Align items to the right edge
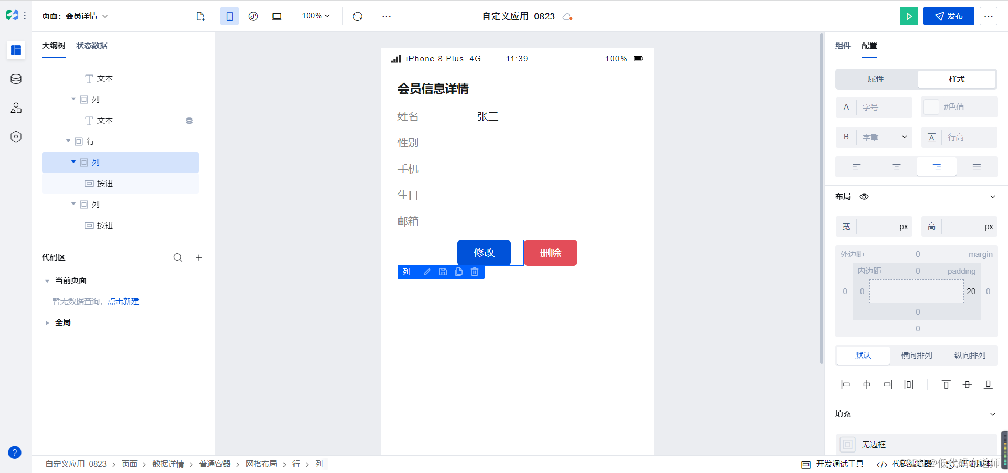The image size is (1008, 473). point(888,384)
